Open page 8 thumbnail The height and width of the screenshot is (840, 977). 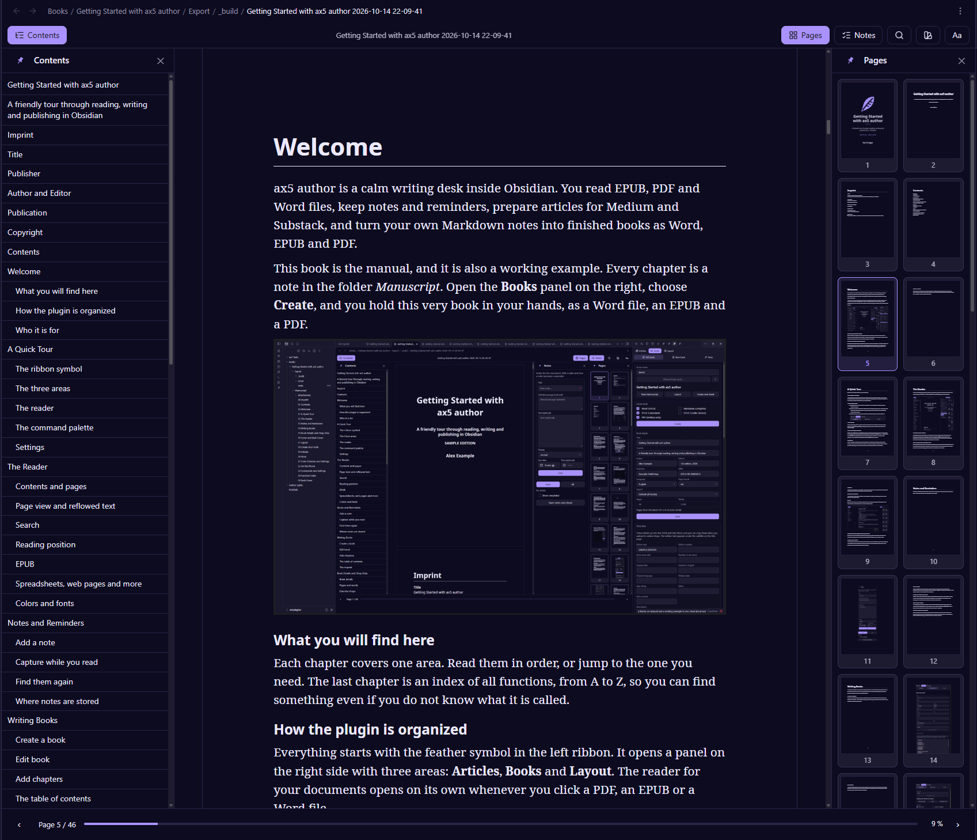pos(933,423)
